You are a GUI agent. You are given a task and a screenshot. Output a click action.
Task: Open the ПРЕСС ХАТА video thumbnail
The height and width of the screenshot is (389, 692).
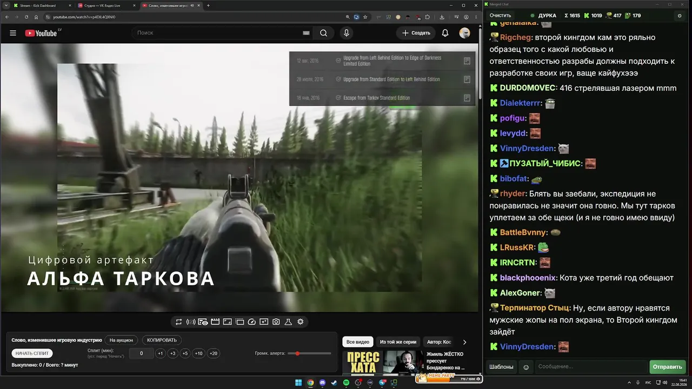click(383, 363)
